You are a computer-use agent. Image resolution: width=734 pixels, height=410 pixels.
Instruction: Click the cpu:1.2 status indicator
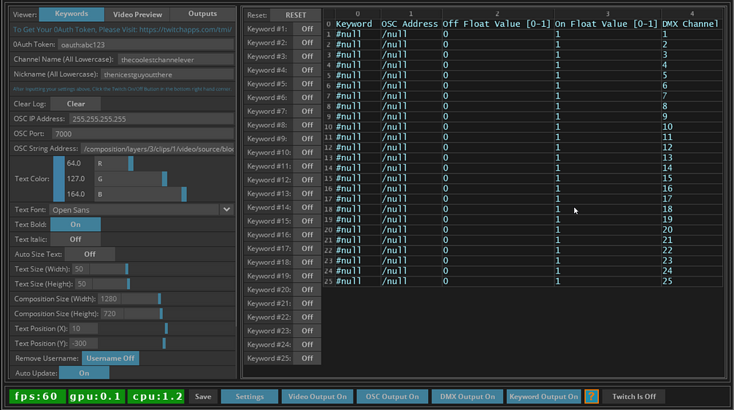click(x=156, y=396)
